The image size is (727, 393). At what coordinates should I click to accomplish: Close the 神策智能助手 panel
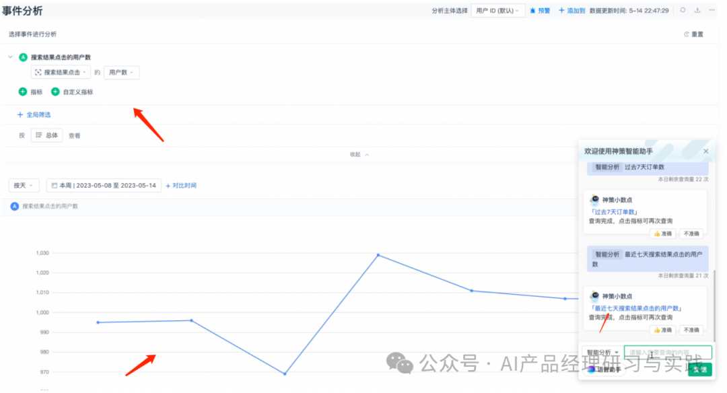pos(705,151)
